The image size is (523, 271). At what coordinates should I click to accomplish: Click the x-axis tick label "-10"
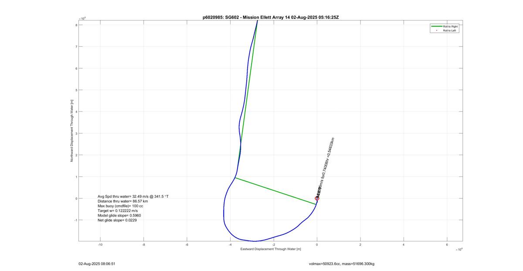(100, 245)
